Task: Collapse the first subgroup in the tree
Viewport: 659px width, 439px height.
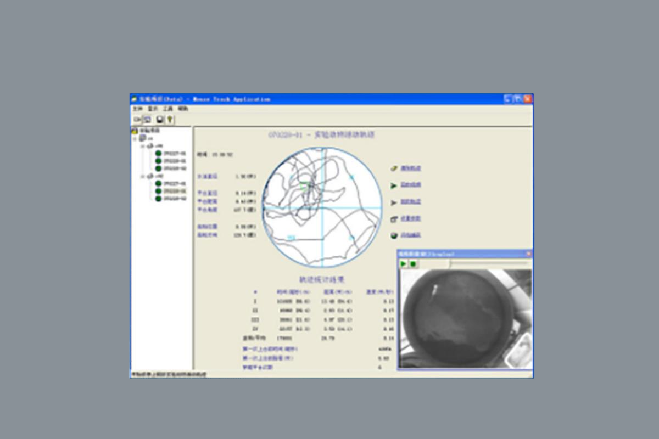Action: (142, 146)
